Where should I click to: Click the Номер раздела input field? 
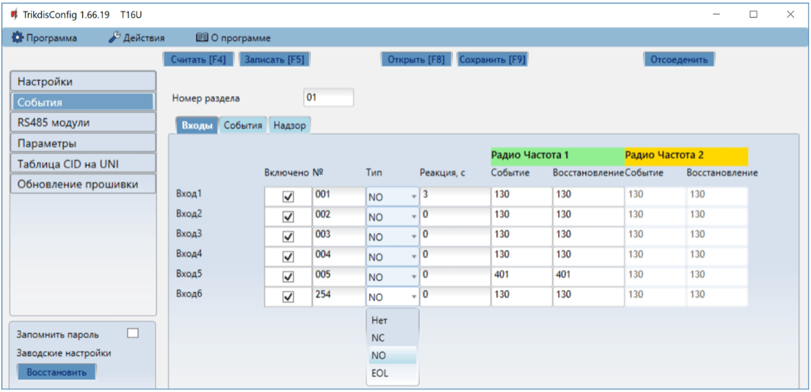tap(328, 97)
